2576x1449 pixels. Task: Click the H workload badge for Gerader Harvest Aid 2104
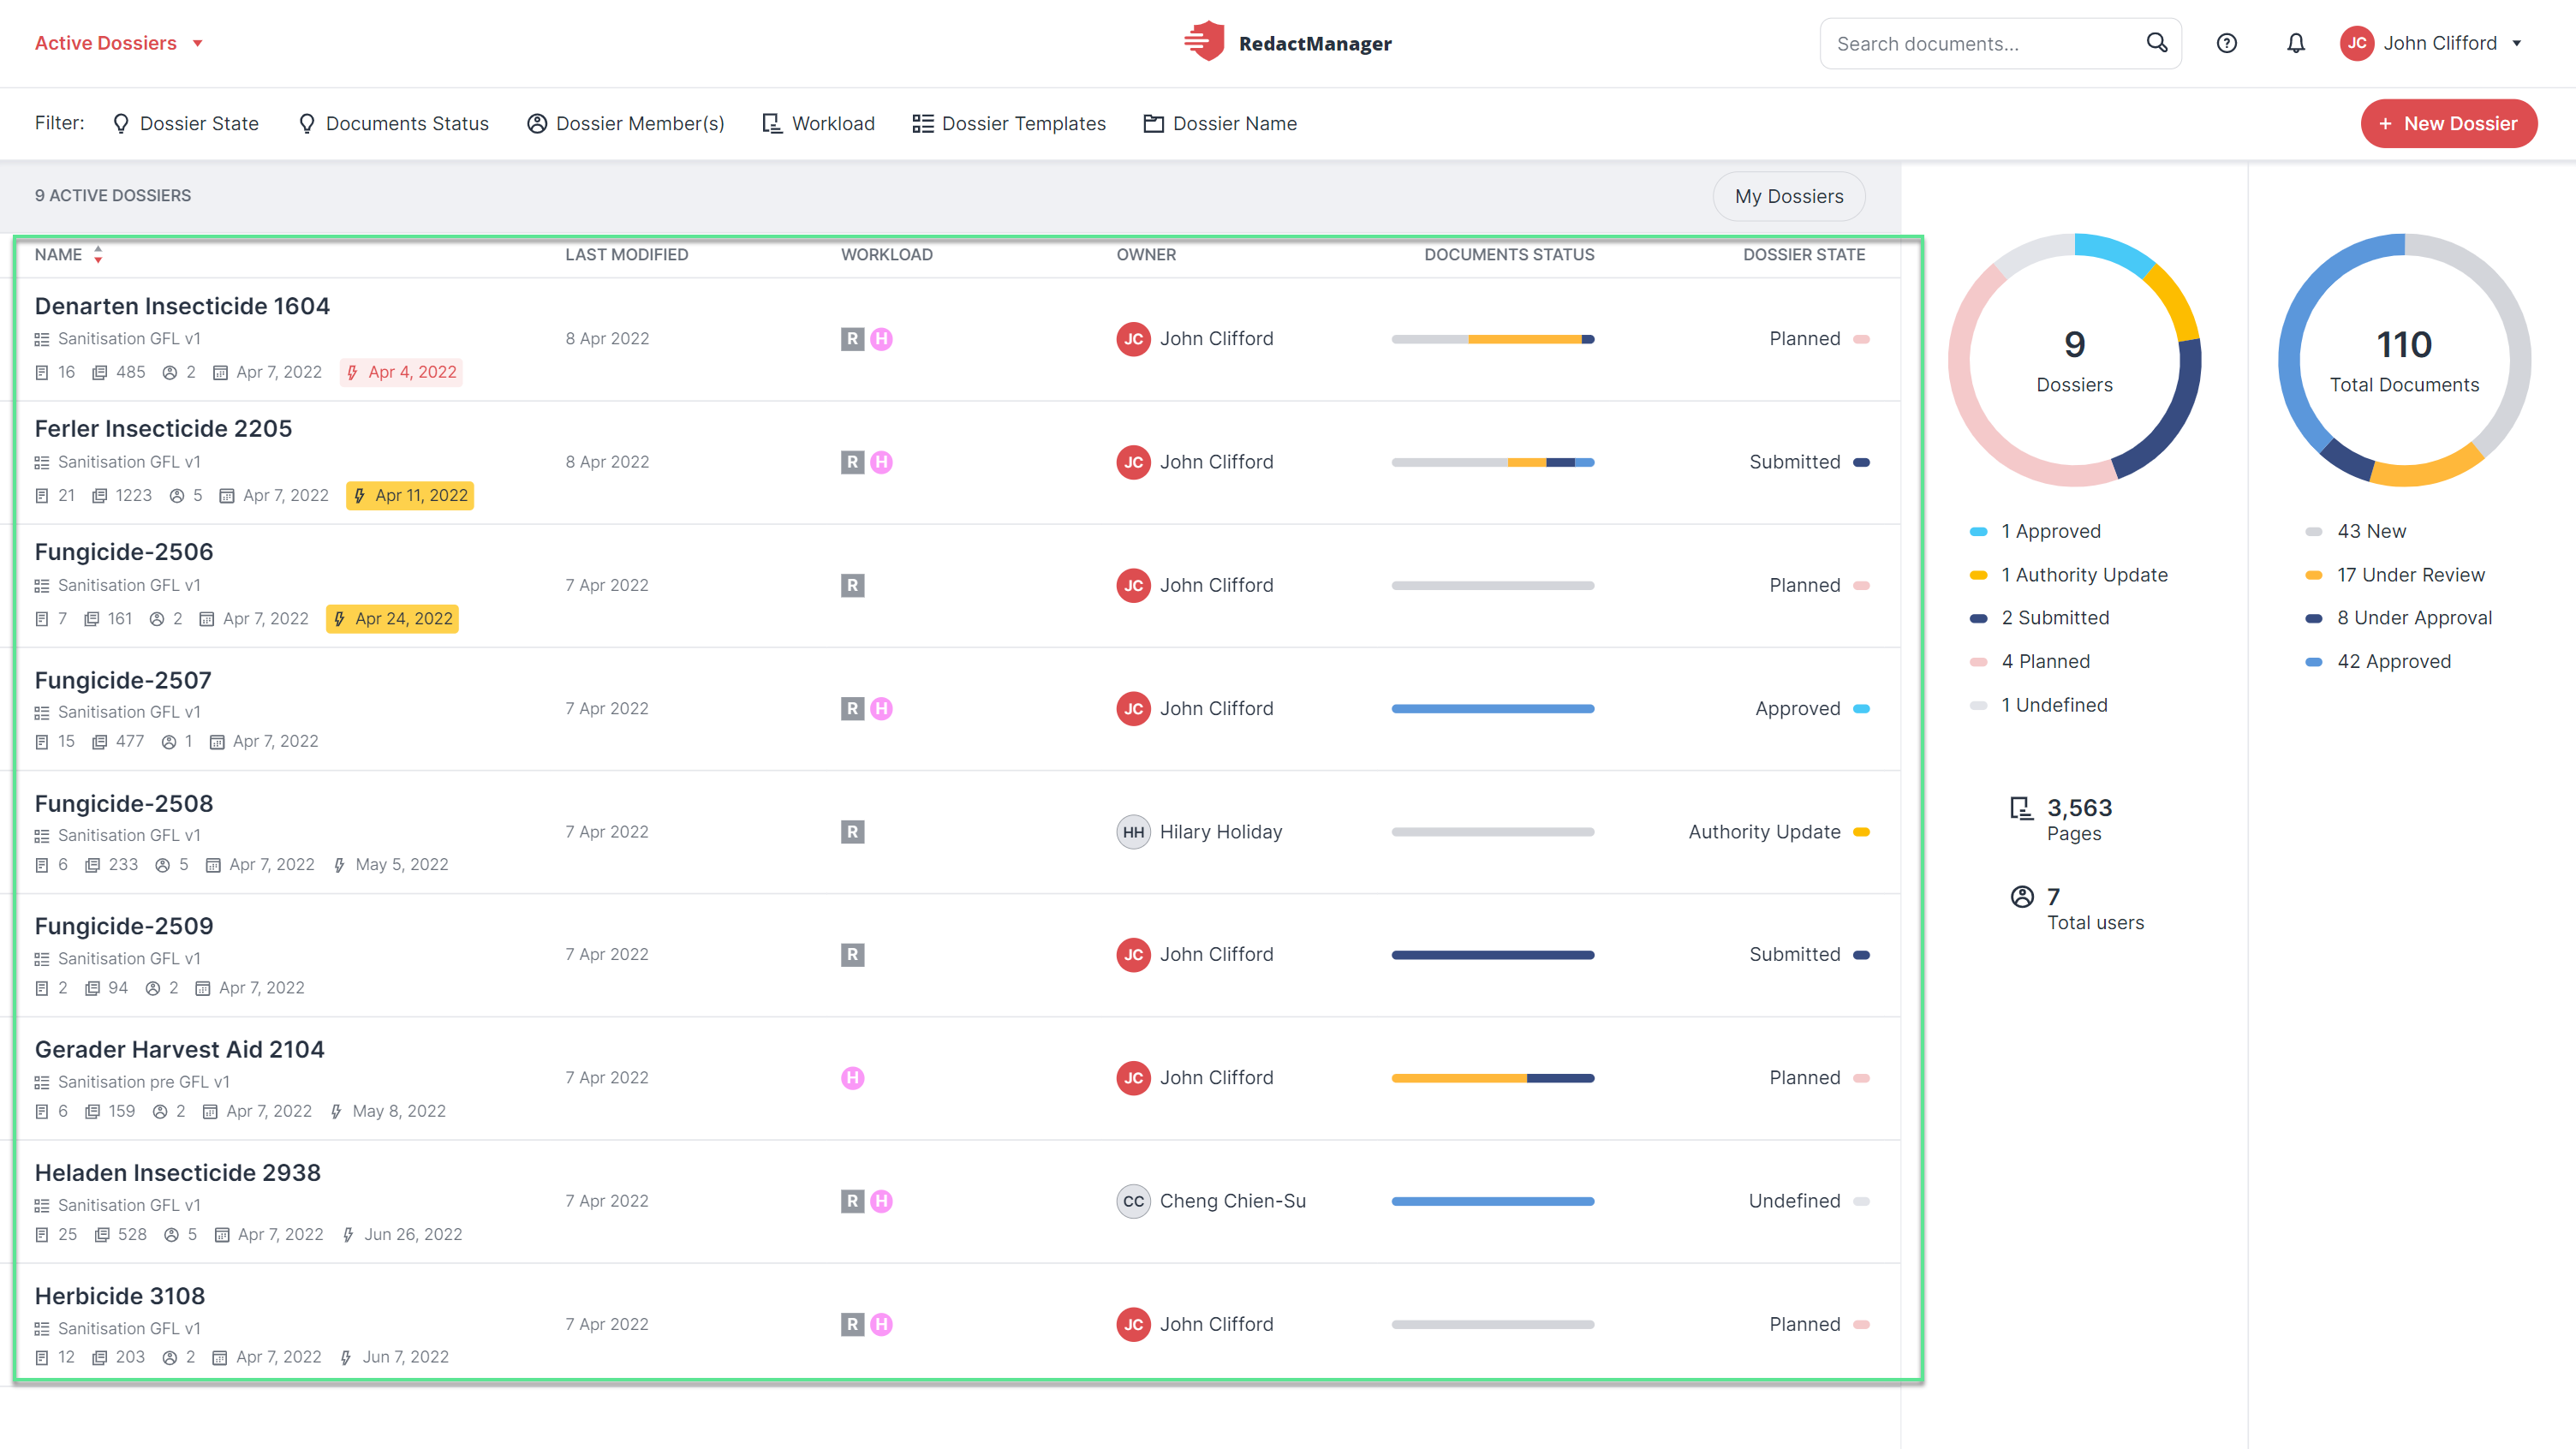coord(852,1078)
